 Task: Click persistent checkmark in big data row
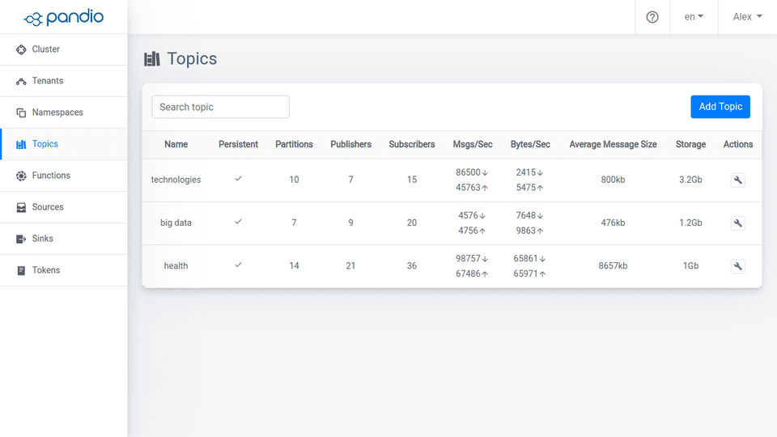238,222
